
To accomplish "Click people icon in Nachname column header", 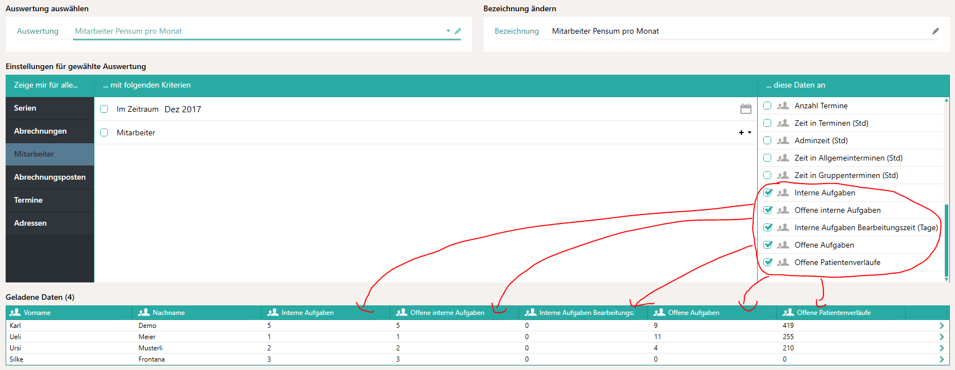I will [x=144, y=312].
